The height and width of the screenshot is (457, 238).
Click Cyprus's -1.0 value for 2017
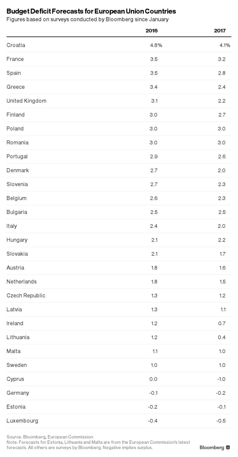tap(221, 379)
